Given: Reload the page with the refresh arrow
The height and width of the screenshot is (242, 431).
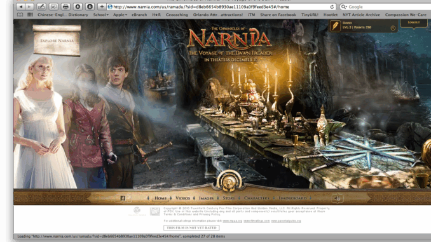Looking at the screenshot, I should click(x=332, y=7).
